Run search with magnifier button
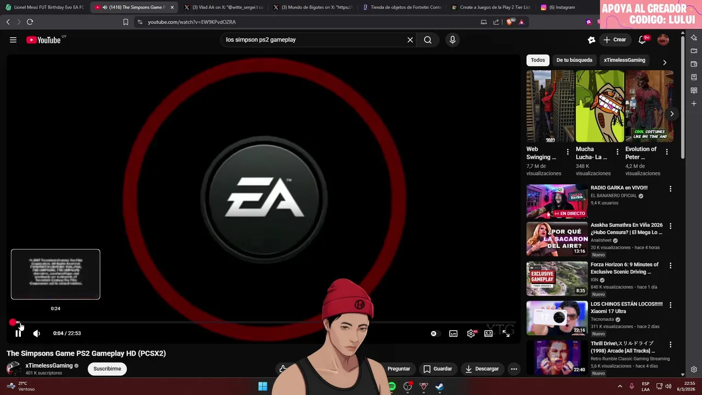The width and height of the screenshot is (702, 395). pyautogui.click(x=428, y=39)
